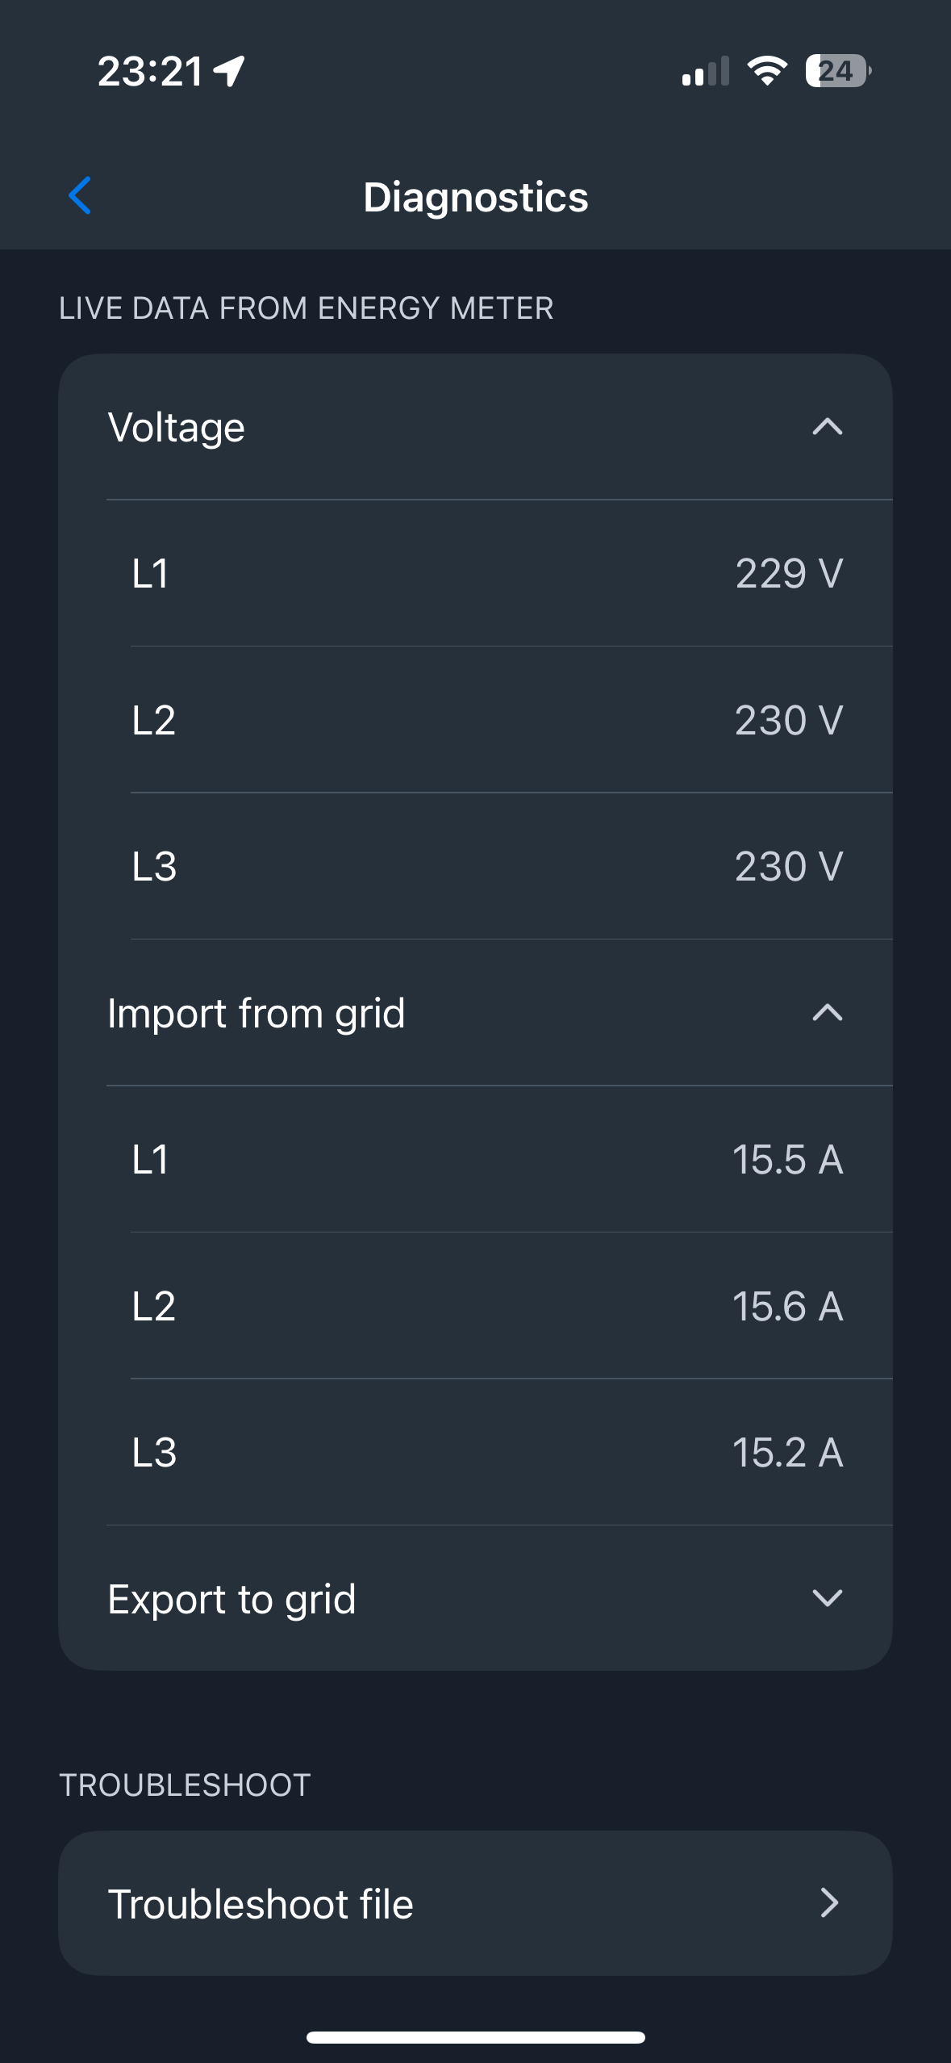Viewport: 951px width, 2063px height.
Task: Collapse the Voltage section chevron
Action: [x=828, y=426]
